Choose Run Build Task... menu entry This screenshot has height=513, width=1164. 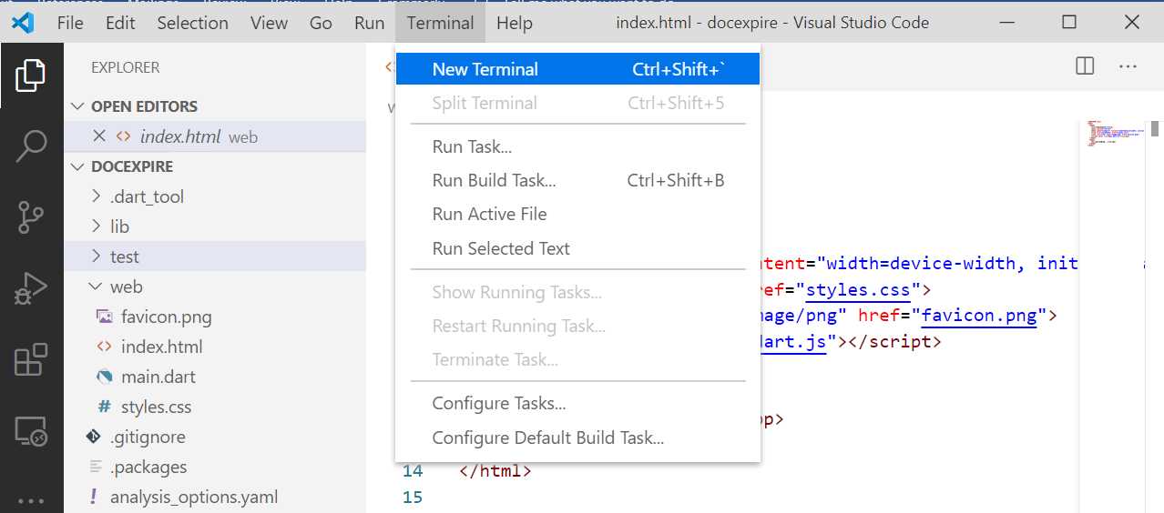point(577,180)
